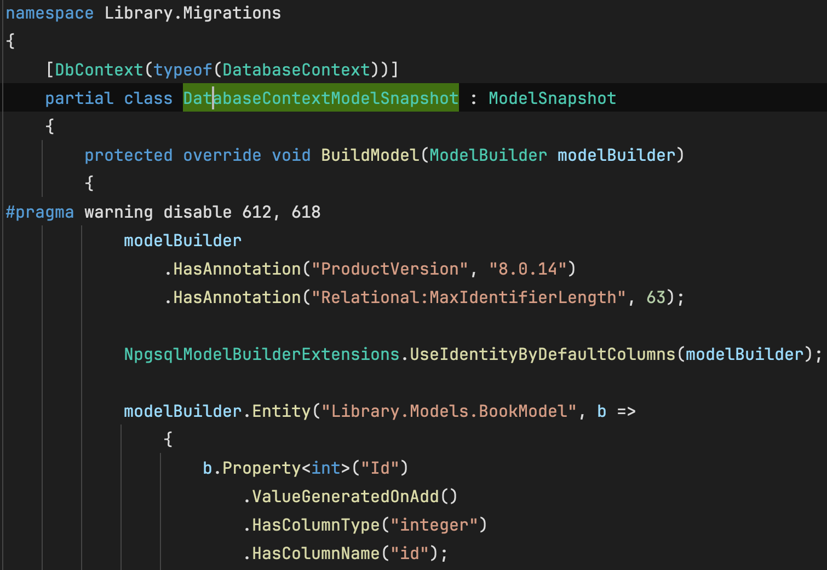Click the #pragma directive
The height and width of the screenshot is (570, 827).
click(39, 212)
